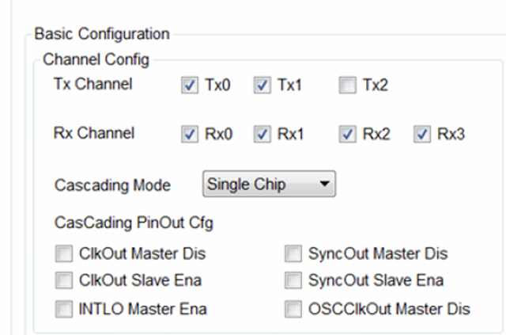This screenshot has width=506, height=335.
Task: Click the Basic Configuration group title
Action: pyautogui.click(x=95, y=34)
